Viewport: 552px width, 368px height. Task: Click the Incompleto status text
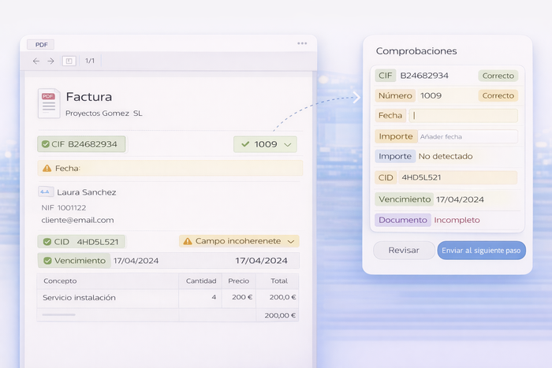tap(457, 220)
